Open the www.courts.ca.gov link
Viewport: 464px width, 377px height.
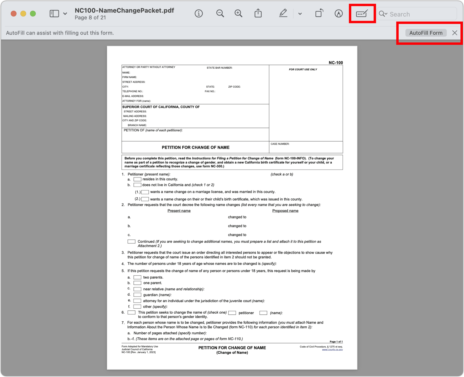332,349
